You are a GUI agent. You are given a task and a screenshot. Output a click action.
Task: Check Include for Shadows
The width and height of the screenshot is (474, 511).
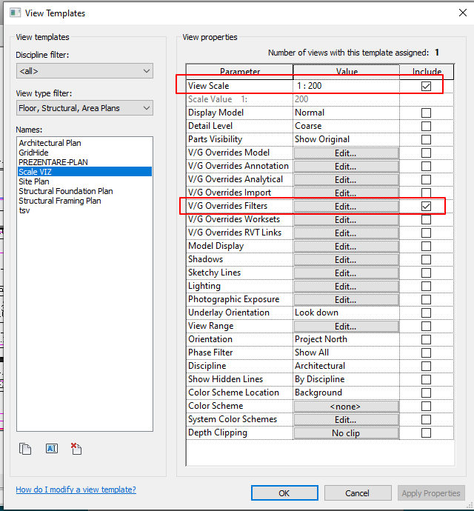(x=426, y=260)
